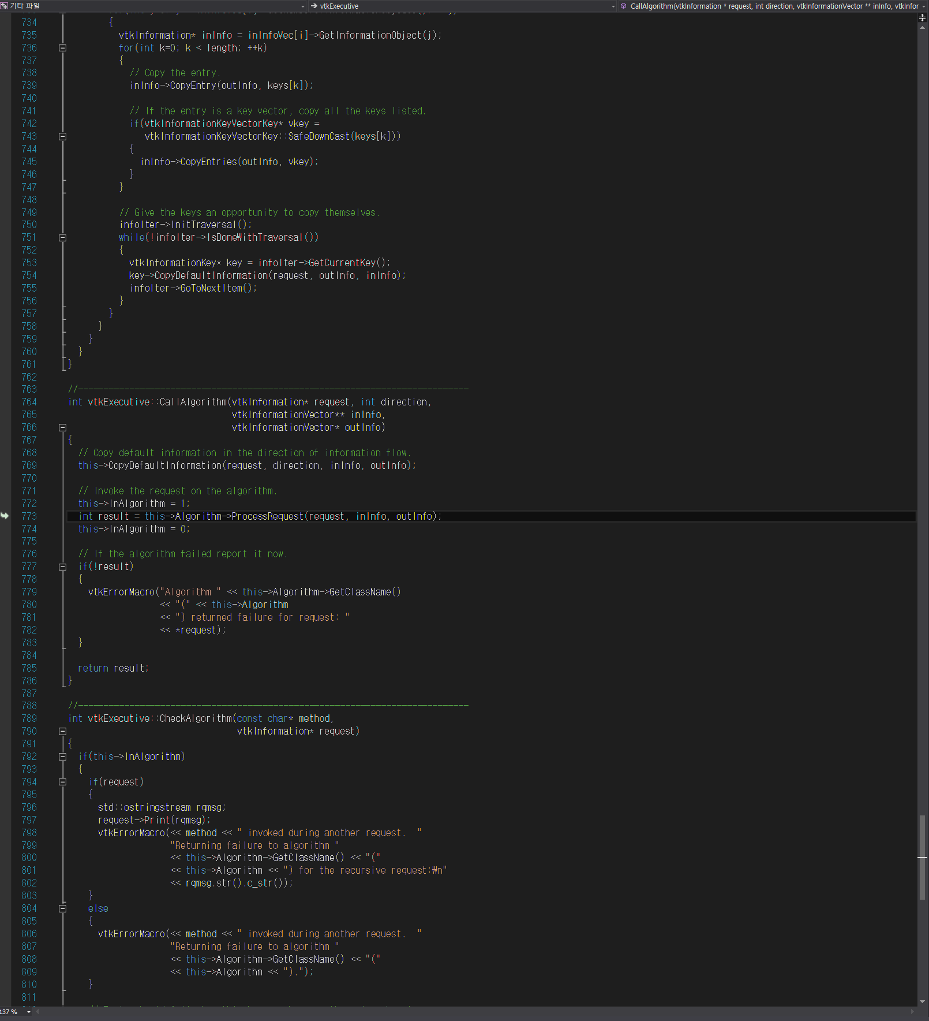Click the yellow execution arrow at line 773
The width and height of the screenshot is (929, 1021).
[x=5, y=516]
